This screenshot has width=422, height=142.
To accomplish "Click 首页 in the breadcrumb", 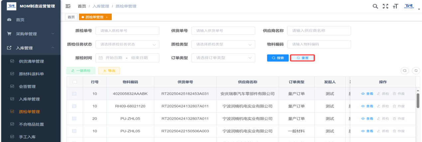I will click(x=82, y=6).
